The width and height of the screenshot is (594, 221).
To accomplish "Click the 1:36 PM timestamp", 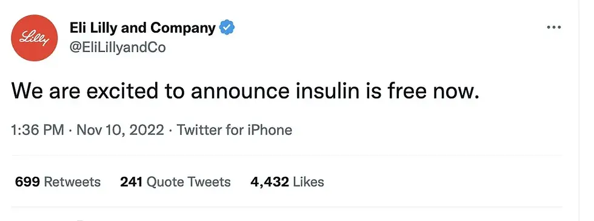I will 37,130.
